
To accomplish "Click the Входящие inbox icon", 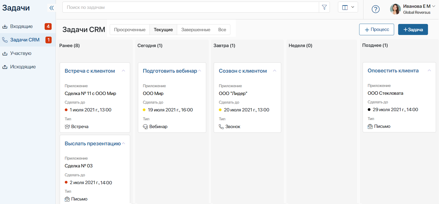I will point(5,26).
